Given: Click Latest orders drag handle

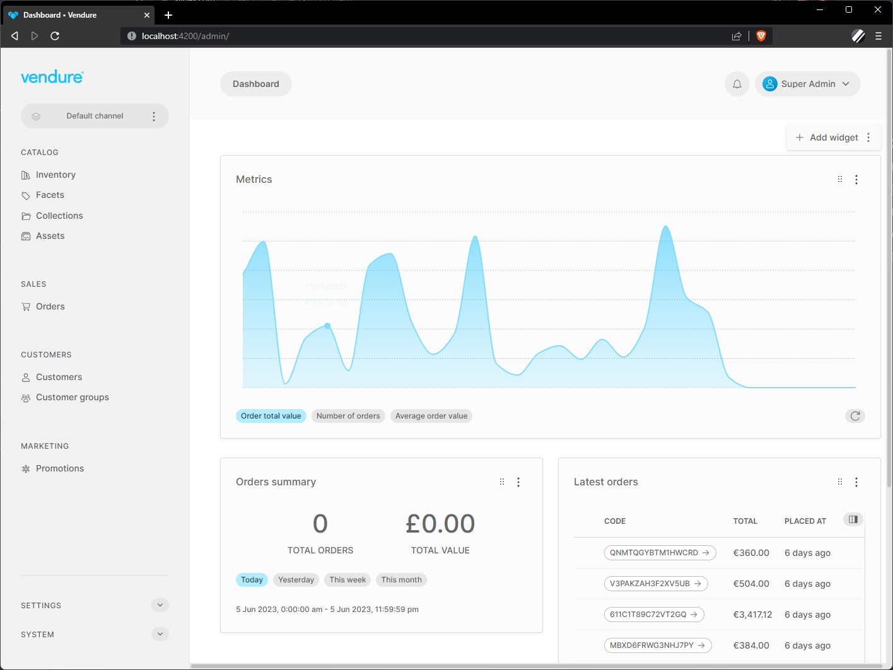Looking at the screenshot, I should coord(840,482).
